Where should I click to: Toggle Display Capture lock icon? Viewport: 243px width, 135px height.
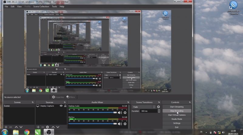pos(65,106)
